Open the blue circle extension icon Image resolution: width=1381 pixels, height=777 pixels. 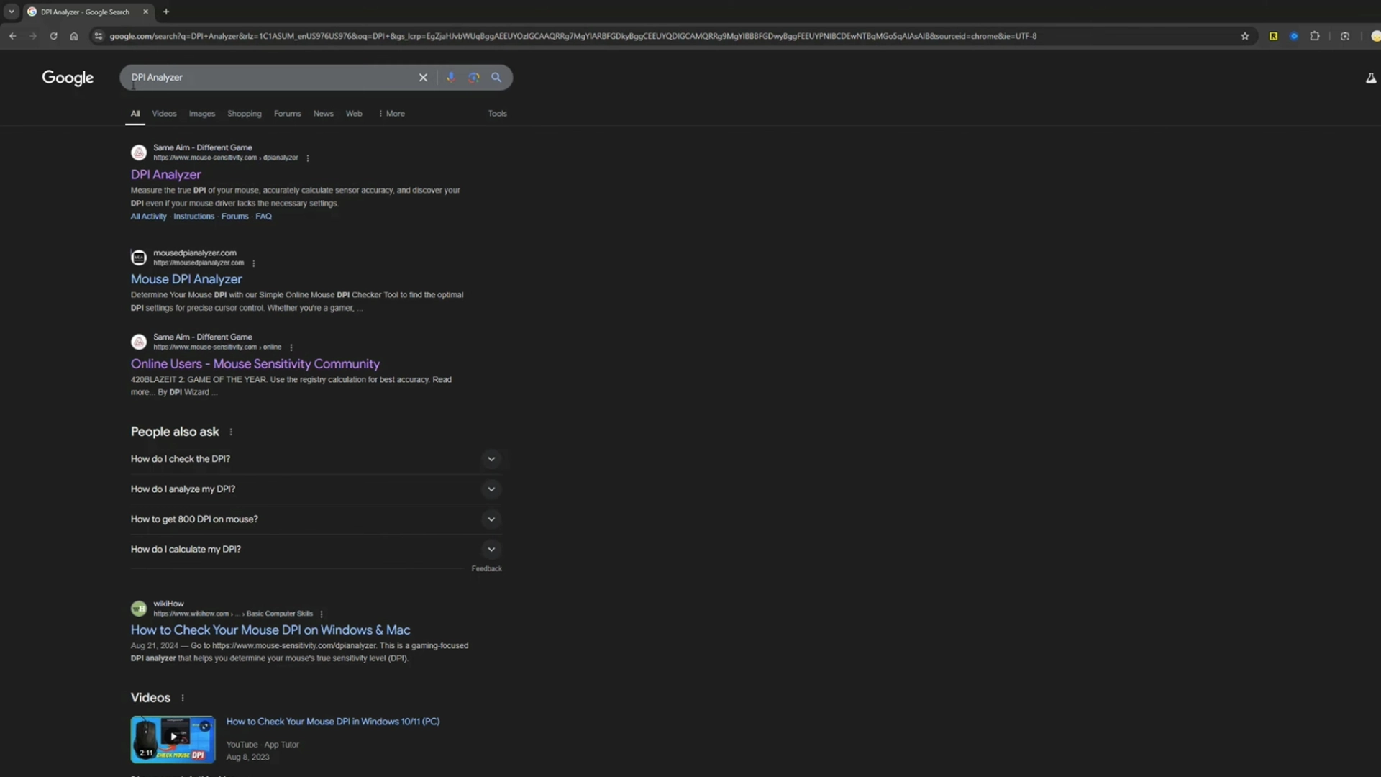[x=1294, y=36]
